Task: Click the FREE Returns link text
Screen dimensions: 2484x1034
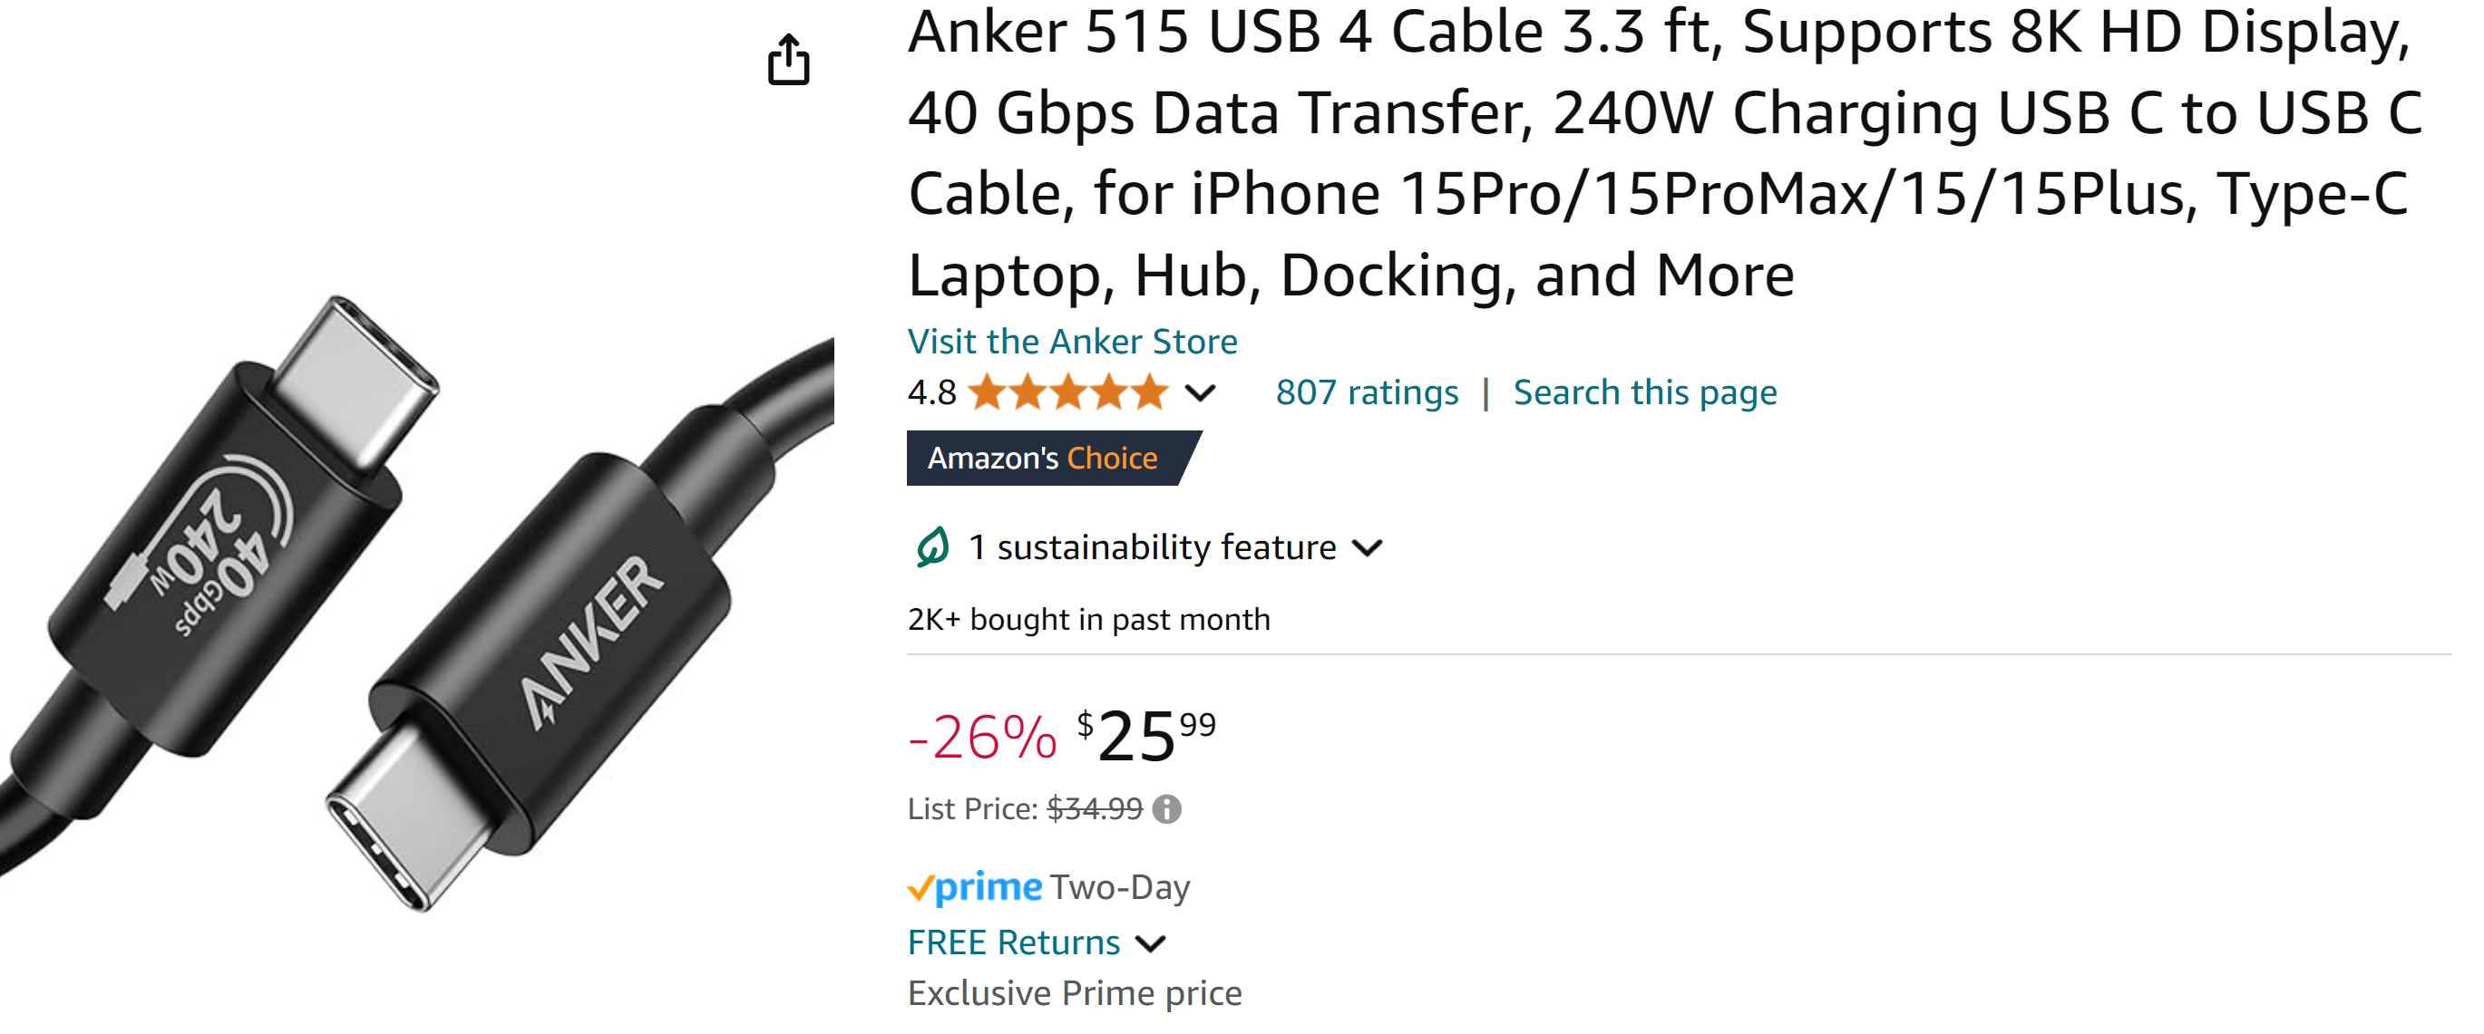Action: [1014, 942]
